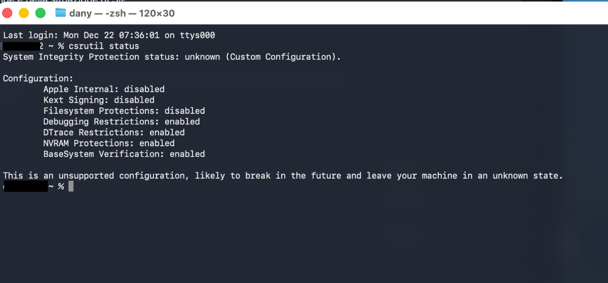Click the blue folder icon in title bar
Viewport: 608px width, 283px height.
point(61,13)
